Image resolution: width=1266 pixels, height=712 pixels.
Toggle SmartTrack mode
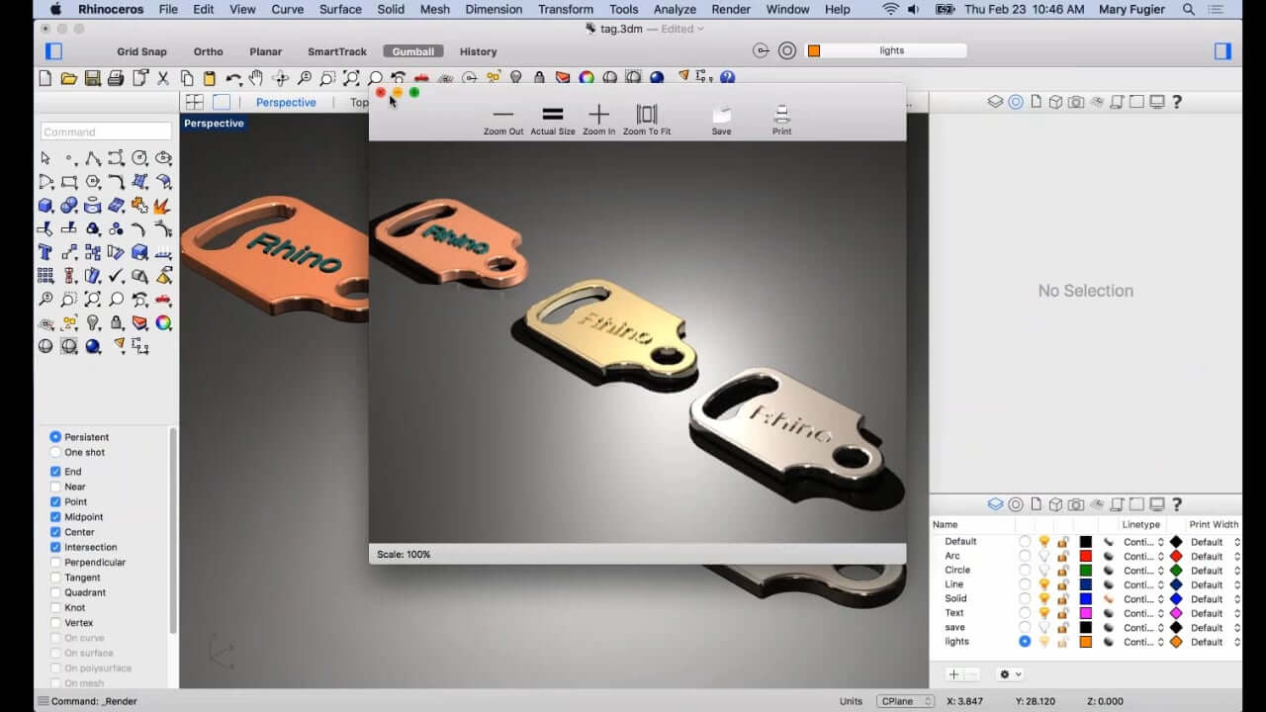click(x=337, y=51)
